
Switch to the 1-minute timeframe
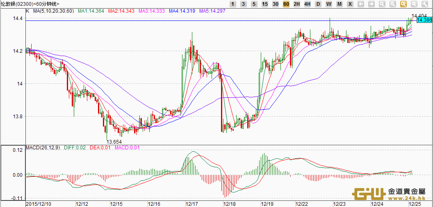point(233,4)
